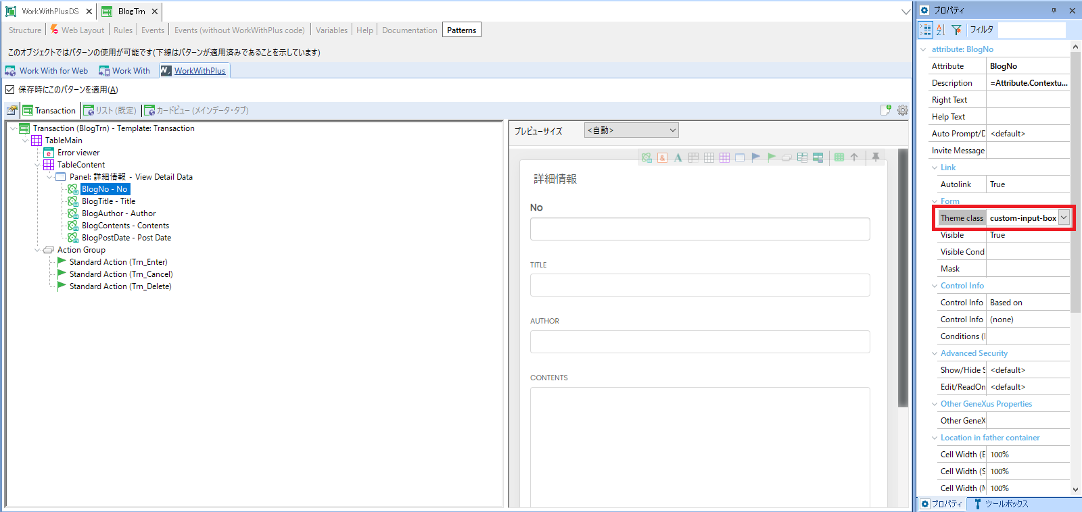Image resolution: width=1082 pixels, height=512 pixels.
Task: Select the Error viewer tree item
Action: click(x=78, y=153)
